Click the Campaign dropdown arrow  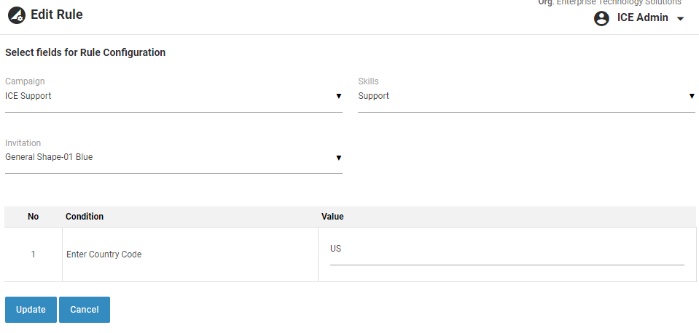(x=338, y=96)
